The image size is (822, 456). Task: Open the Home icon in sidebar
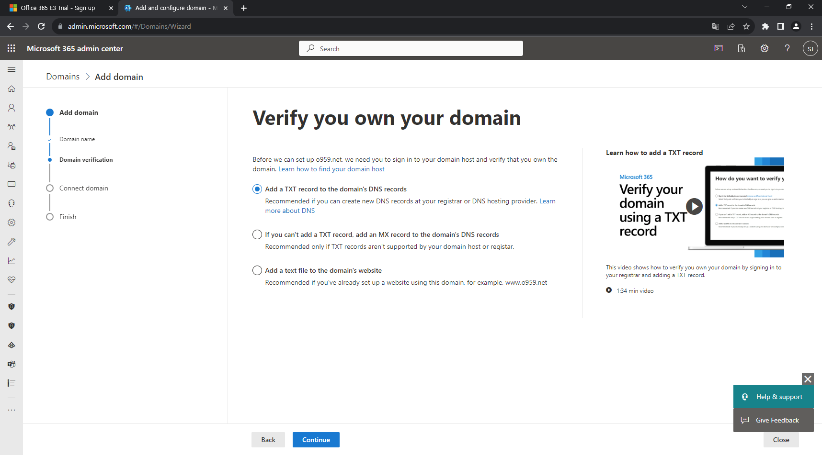click(11, 89)
